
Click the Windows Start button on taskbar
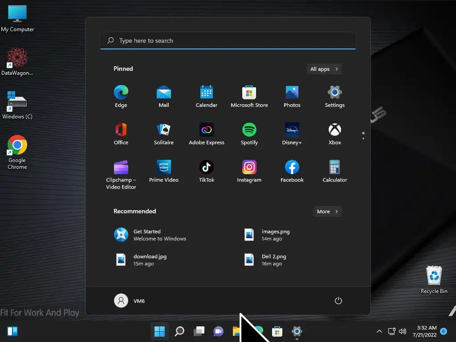pos(159,331)
